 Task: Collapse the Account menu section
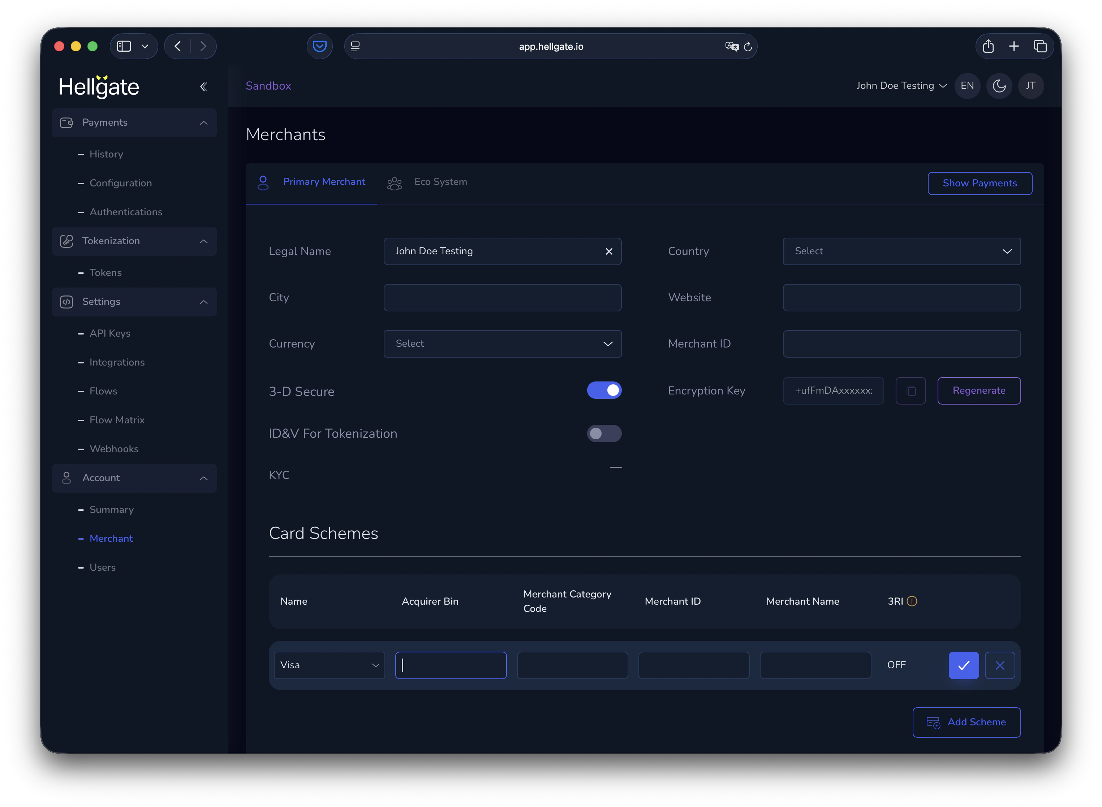pos(204,478)
